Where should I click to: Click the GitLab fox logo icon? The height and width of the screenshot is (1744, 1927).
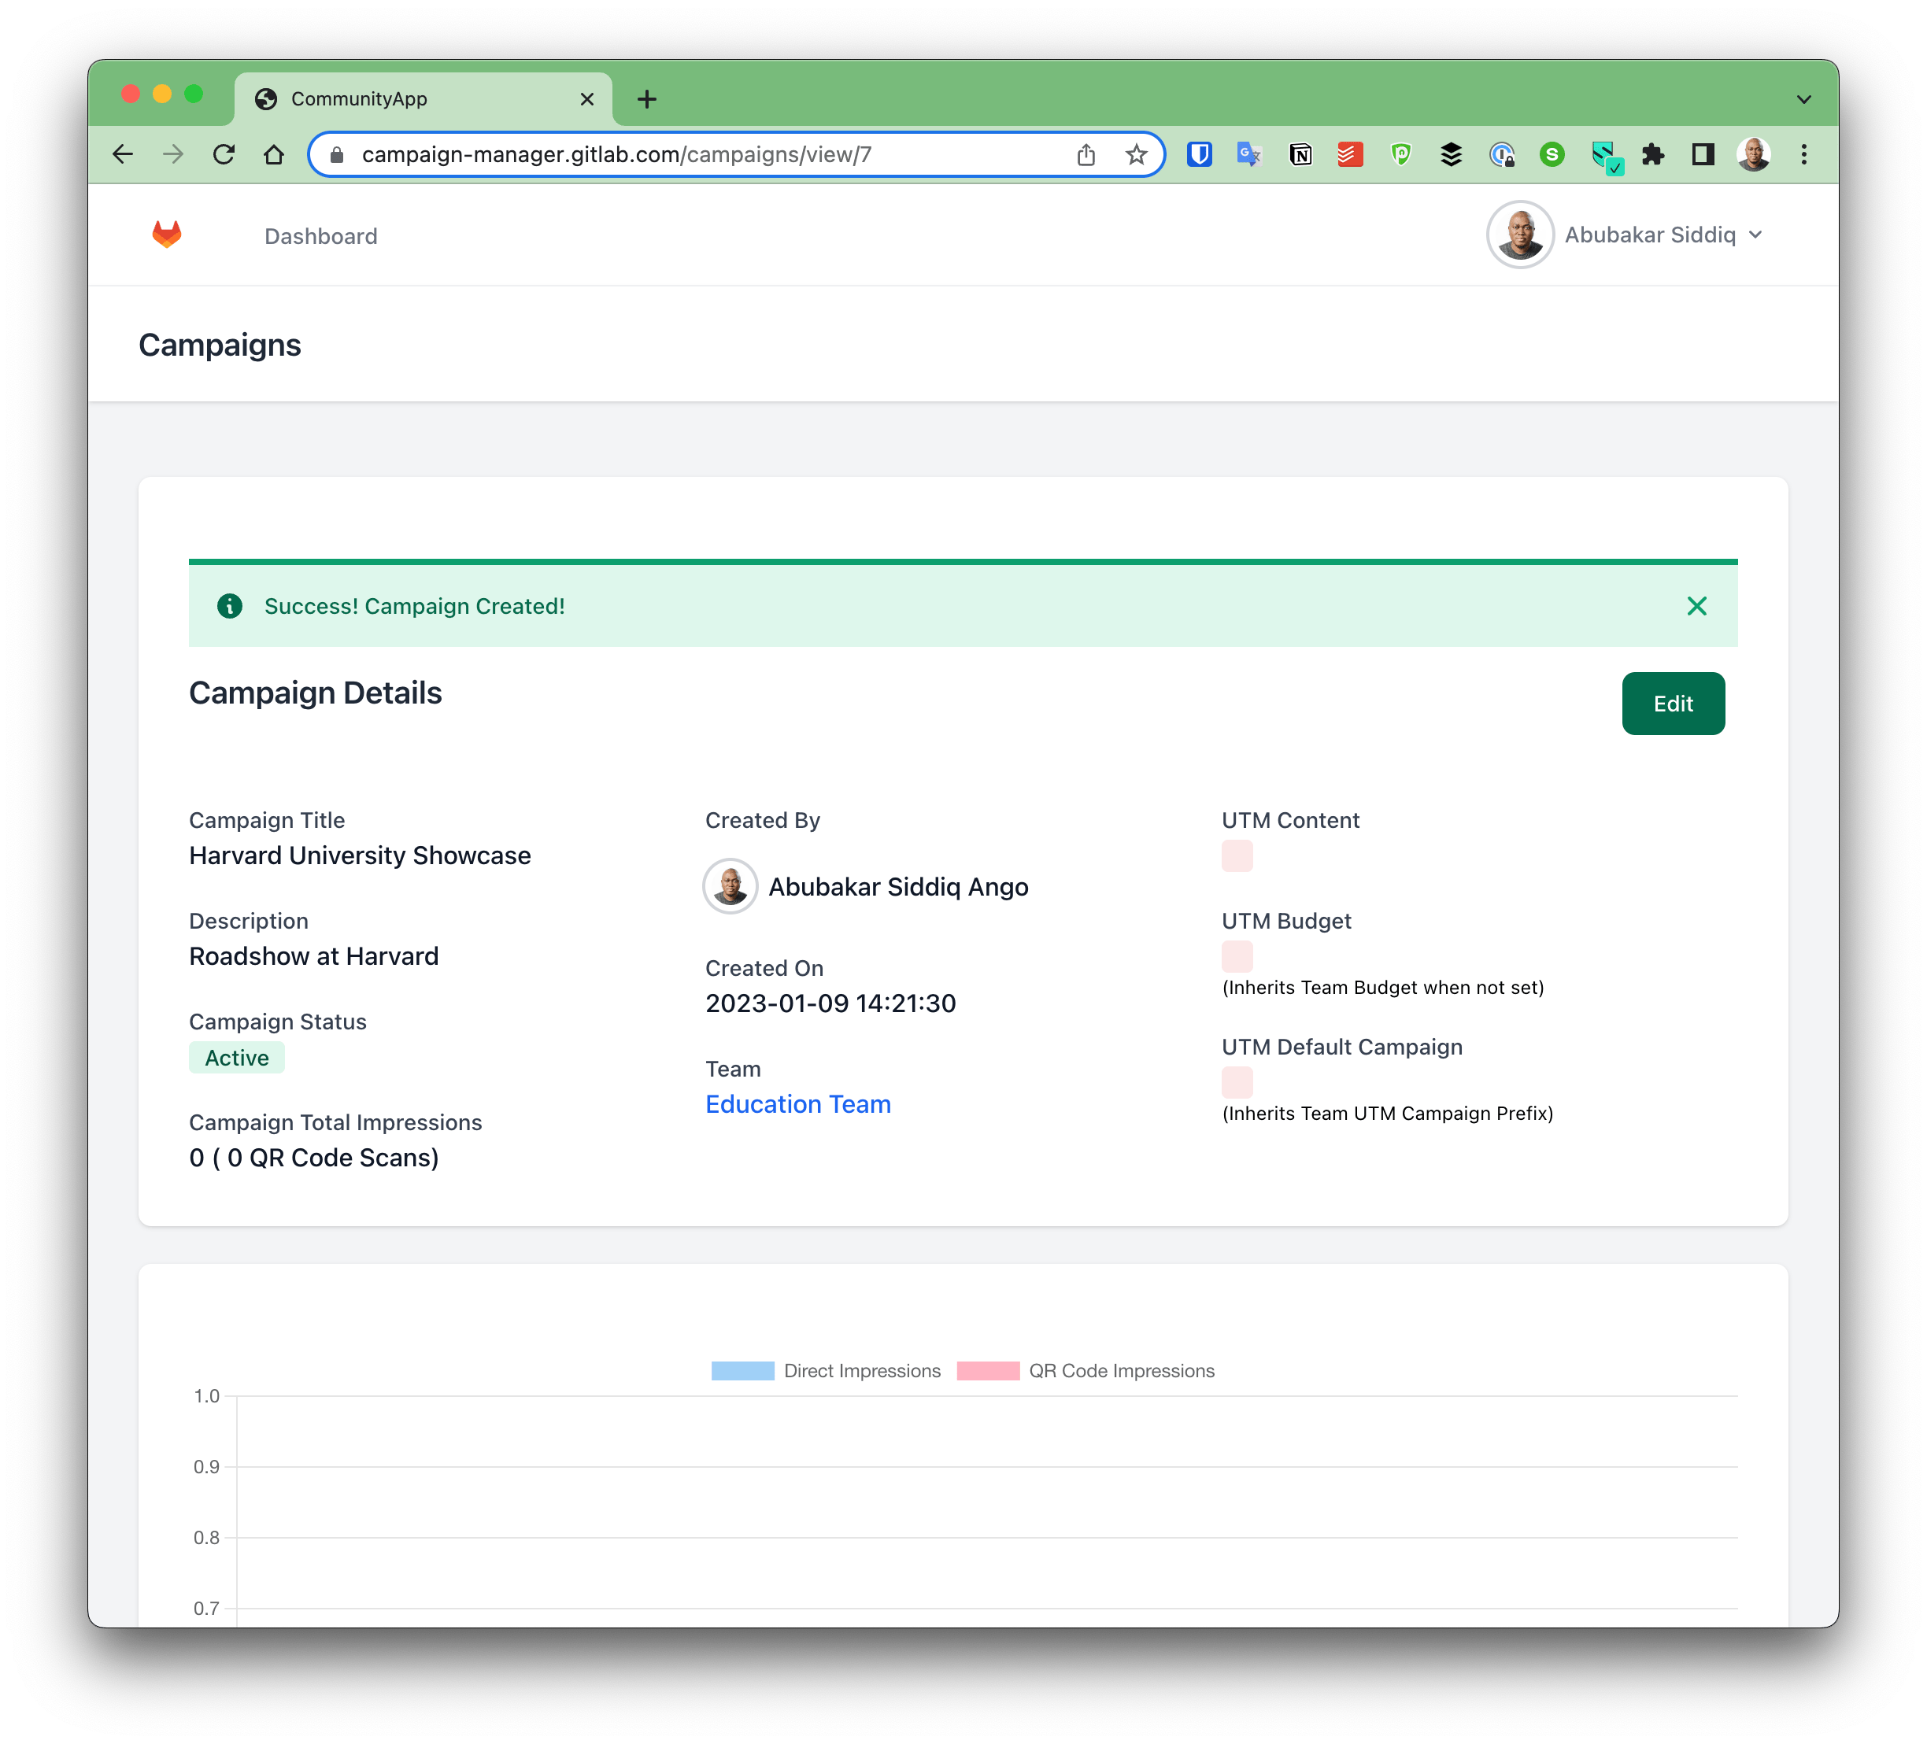click(x=166, y=235)
